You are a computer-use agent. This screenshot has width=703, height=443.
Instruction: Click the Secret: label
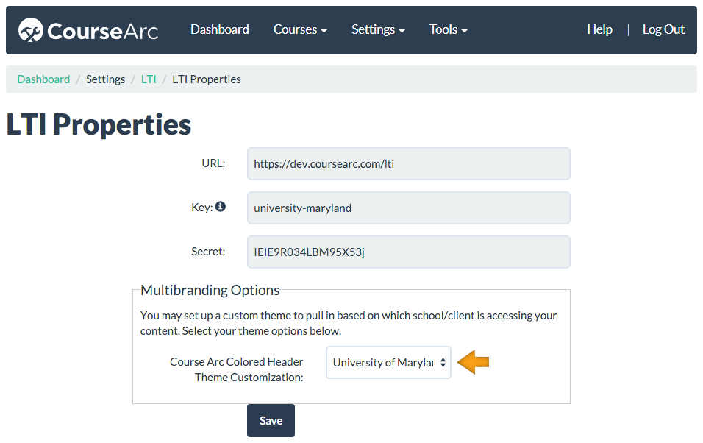[208, 252]
